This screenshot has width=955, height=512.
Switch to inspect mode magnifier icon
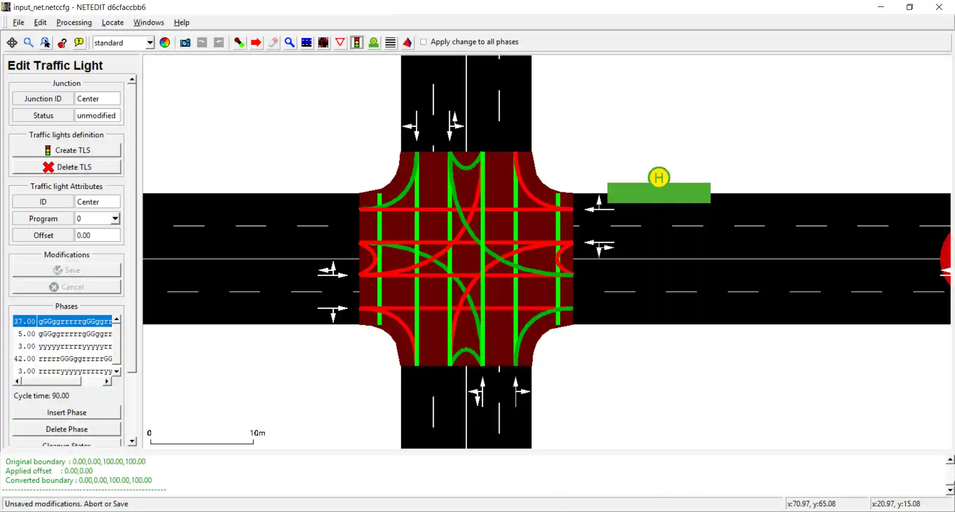click(289, 43)
